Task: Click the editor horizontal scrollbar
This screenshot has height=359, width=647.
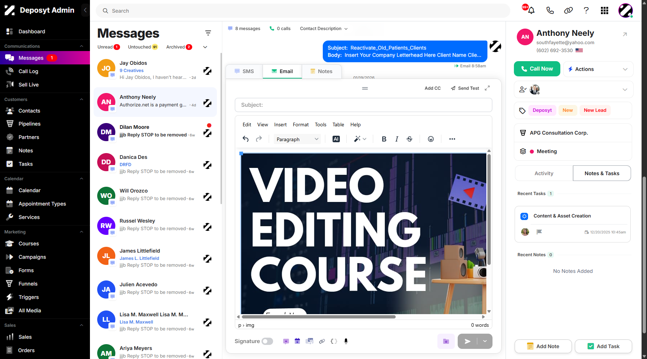Action: click(x=319, y=317)
